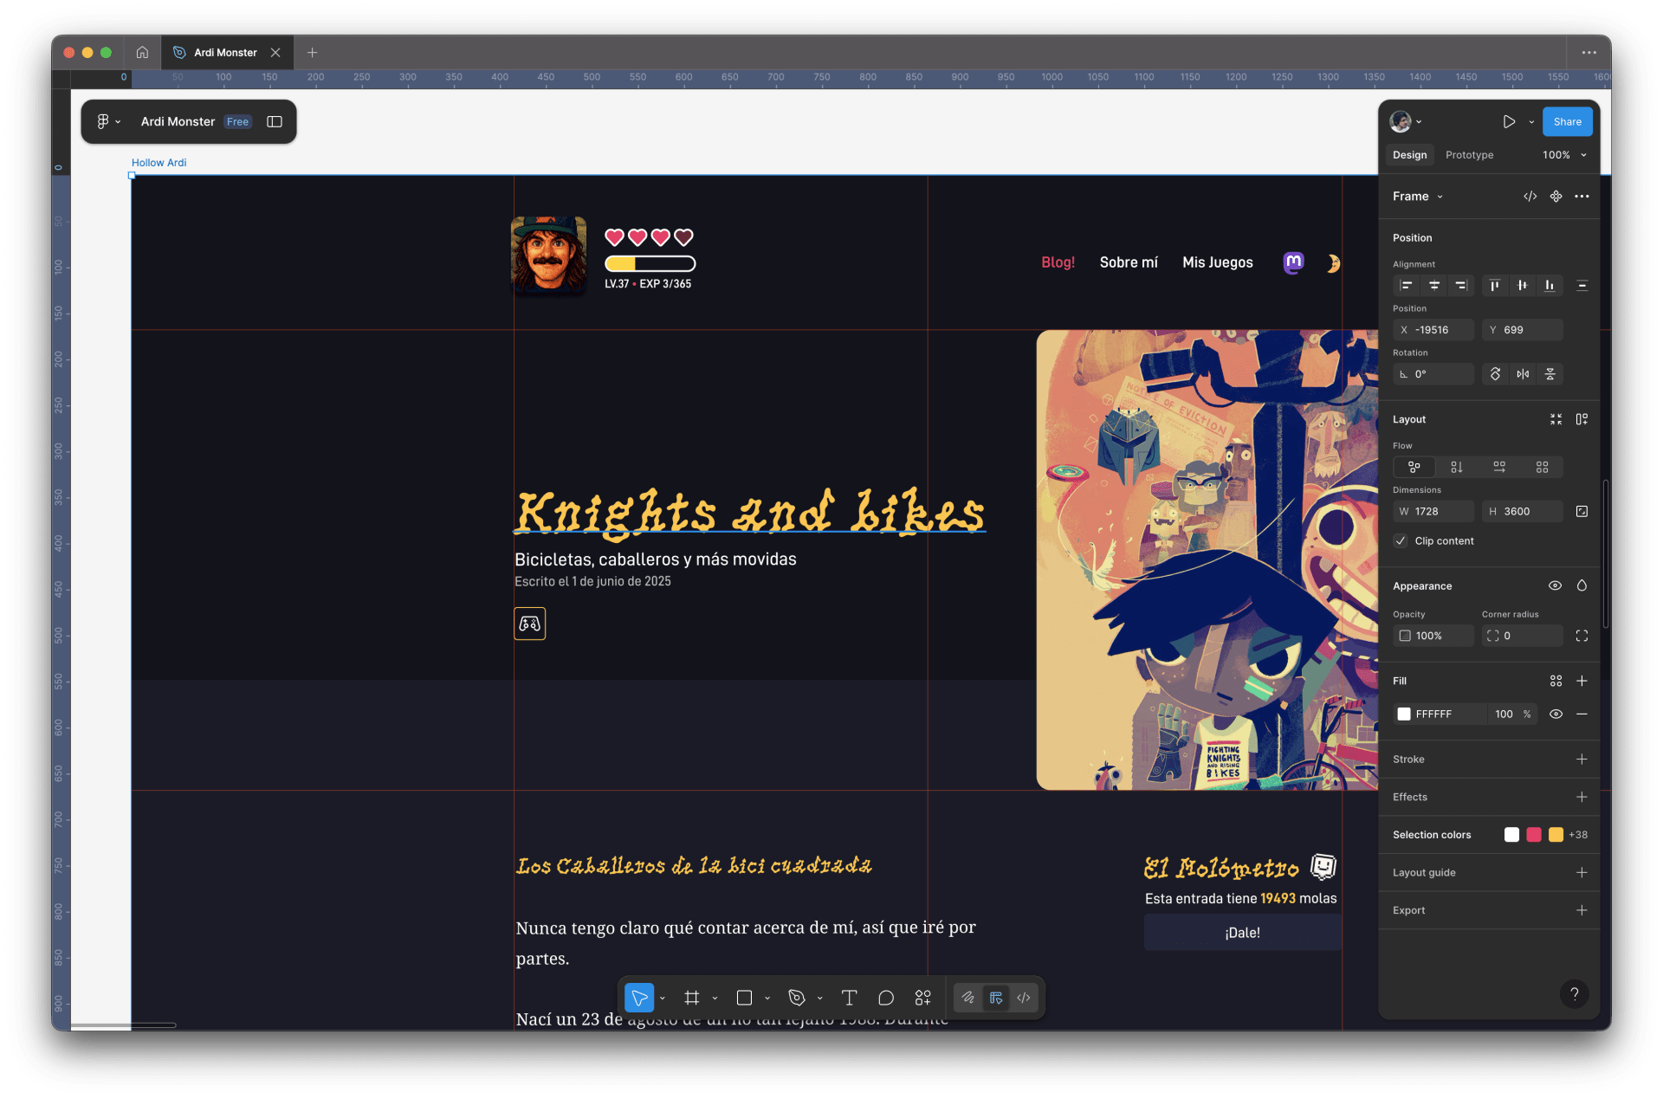Open the Actions menu in the toolbar

click(x=922, y=998)
